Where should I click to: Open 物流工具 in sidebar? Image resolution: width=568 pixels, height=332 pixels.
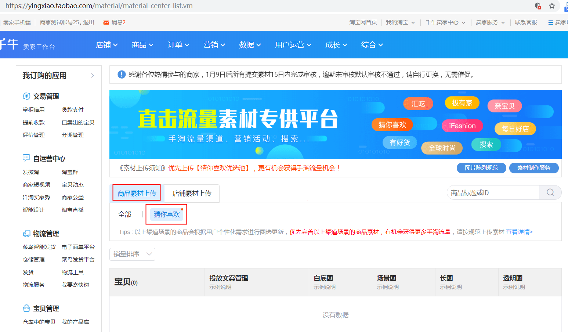tap(73, 273)
